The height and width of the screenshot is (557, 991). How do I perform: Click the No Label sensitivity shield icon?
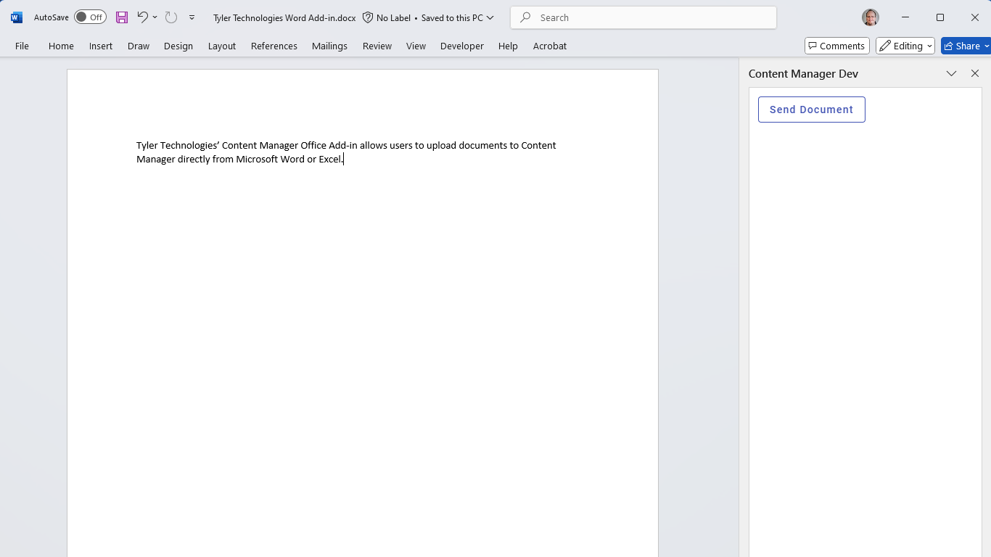pos(368,17)
